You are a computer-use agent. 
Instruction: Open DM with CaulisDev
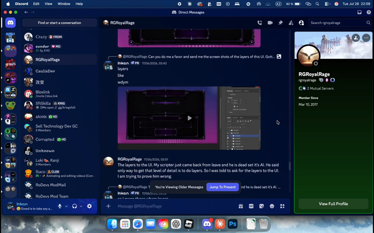click(x=60, y=71)
